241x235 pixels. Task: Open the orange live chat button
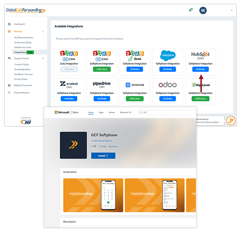pos(231,121)
